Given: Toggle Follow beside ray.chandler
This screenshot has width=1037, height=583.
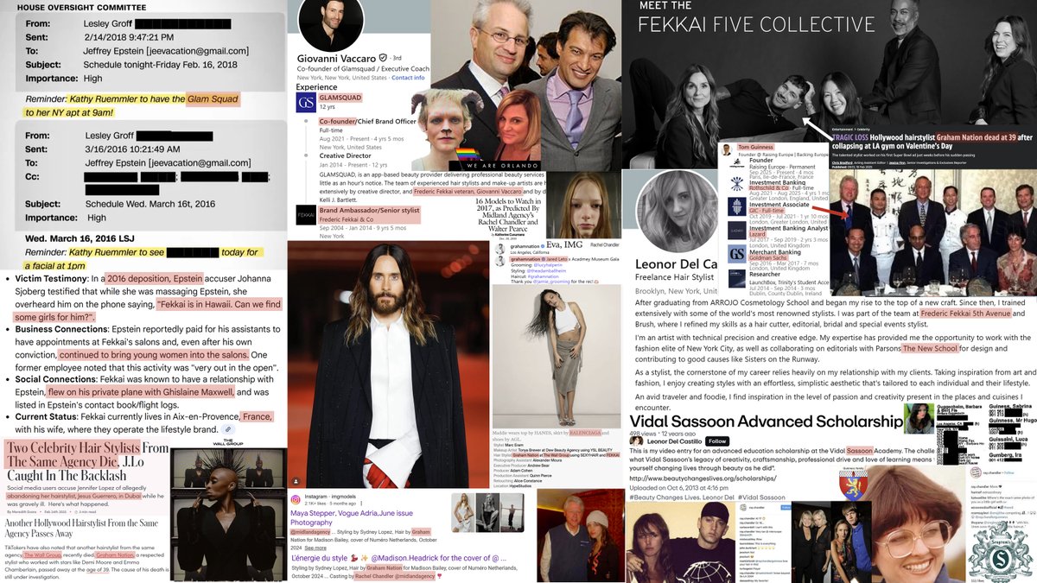Looking at the screenshot, I should pos(1008,473).
